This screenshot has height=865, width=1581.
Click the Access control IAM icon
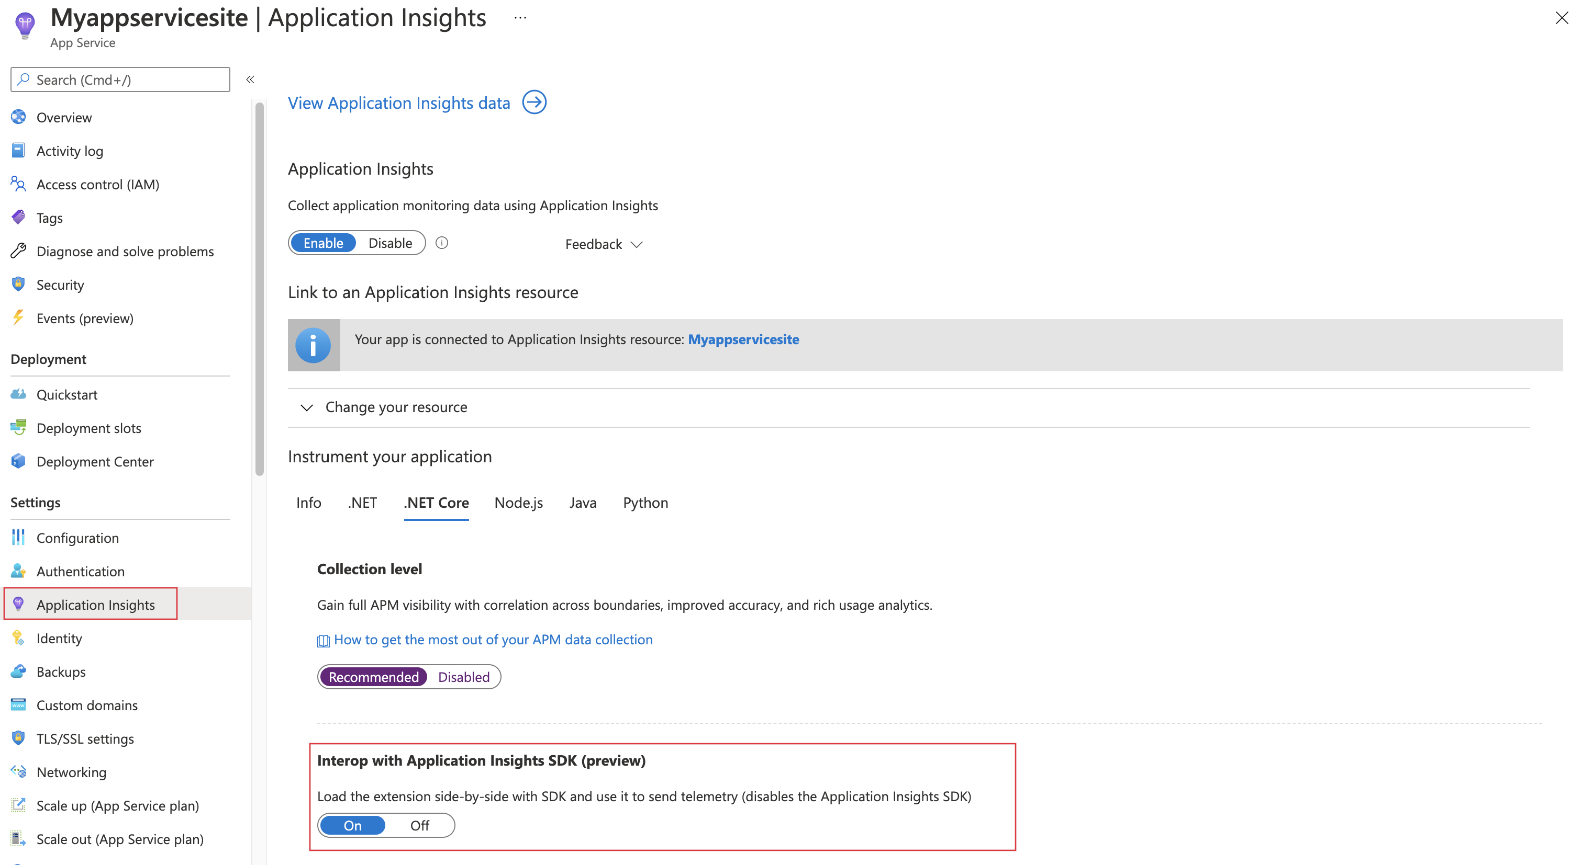pos(20,183)
